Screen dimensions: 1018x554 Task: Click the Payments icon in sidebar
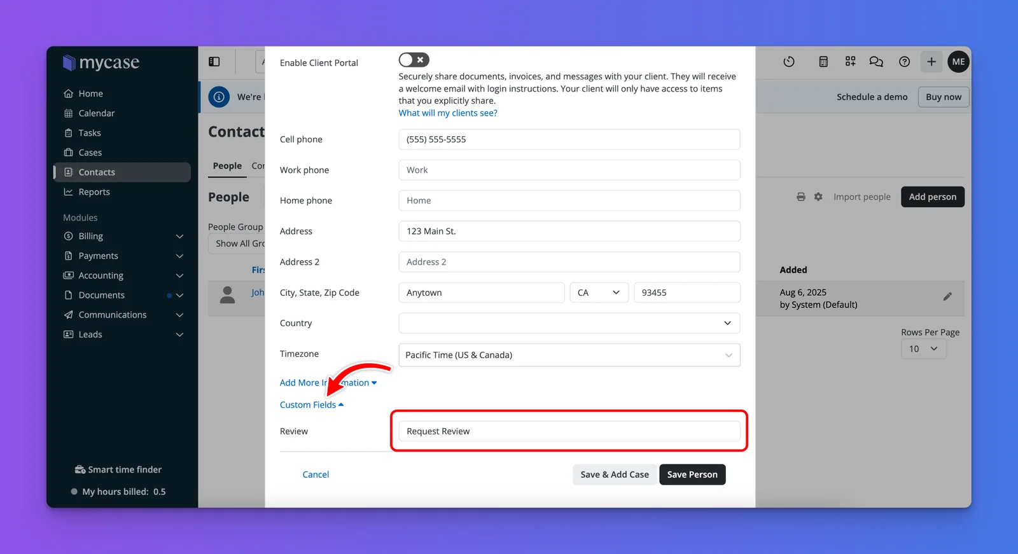tap(68, 256)
